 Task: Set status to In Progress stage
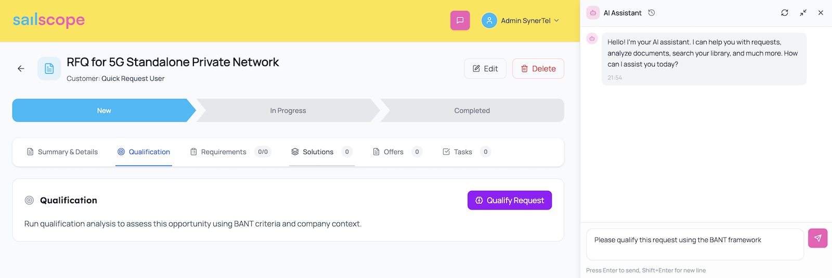pos(288,110)
